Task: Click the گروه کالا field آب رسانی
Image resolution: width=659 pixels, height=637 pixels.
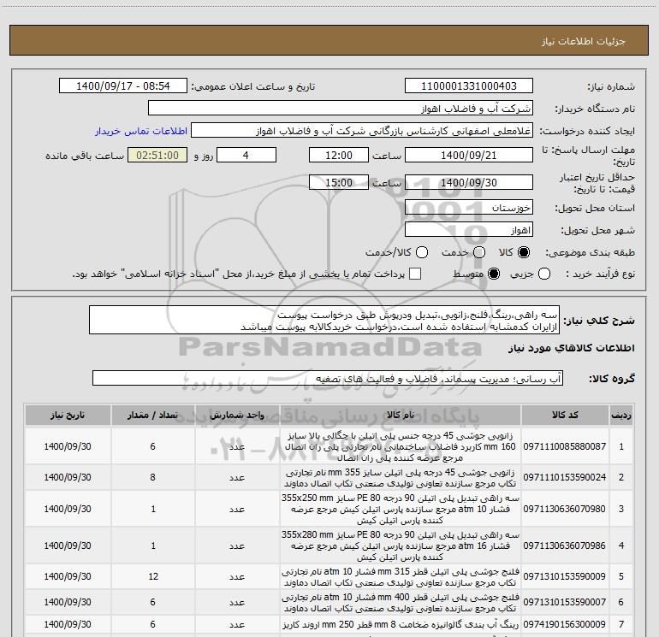Action: (328, 378)
